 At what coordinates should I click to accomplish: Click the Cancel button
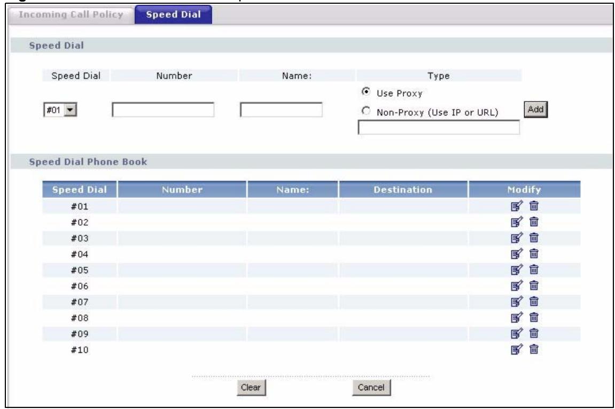tap(371, 388)
